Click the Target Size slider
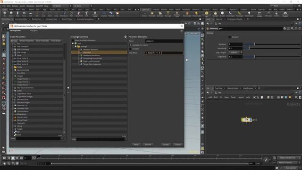Screen dimensions: 302x170 (x=272, y=57)
